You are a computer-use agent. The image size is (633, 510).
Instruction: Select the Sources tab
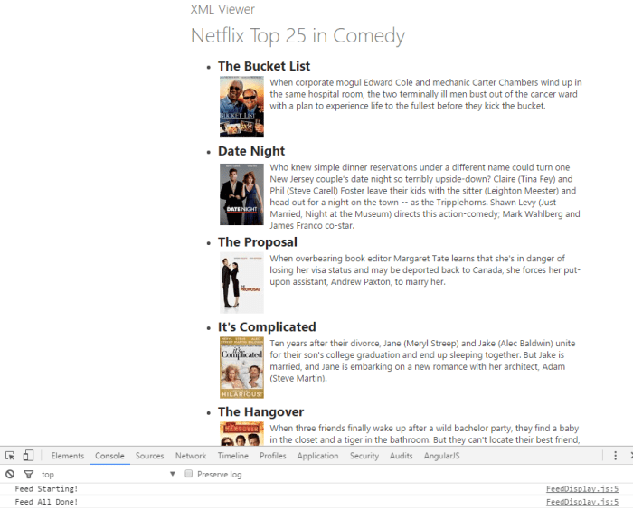(x=150, y=456)
